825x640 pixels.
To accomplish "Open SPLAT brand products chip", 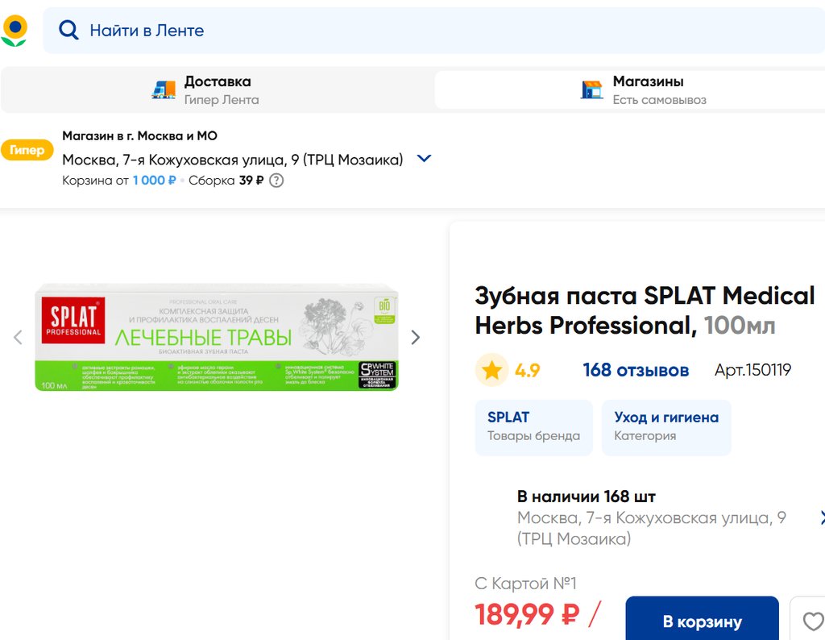I will [533, 427].
